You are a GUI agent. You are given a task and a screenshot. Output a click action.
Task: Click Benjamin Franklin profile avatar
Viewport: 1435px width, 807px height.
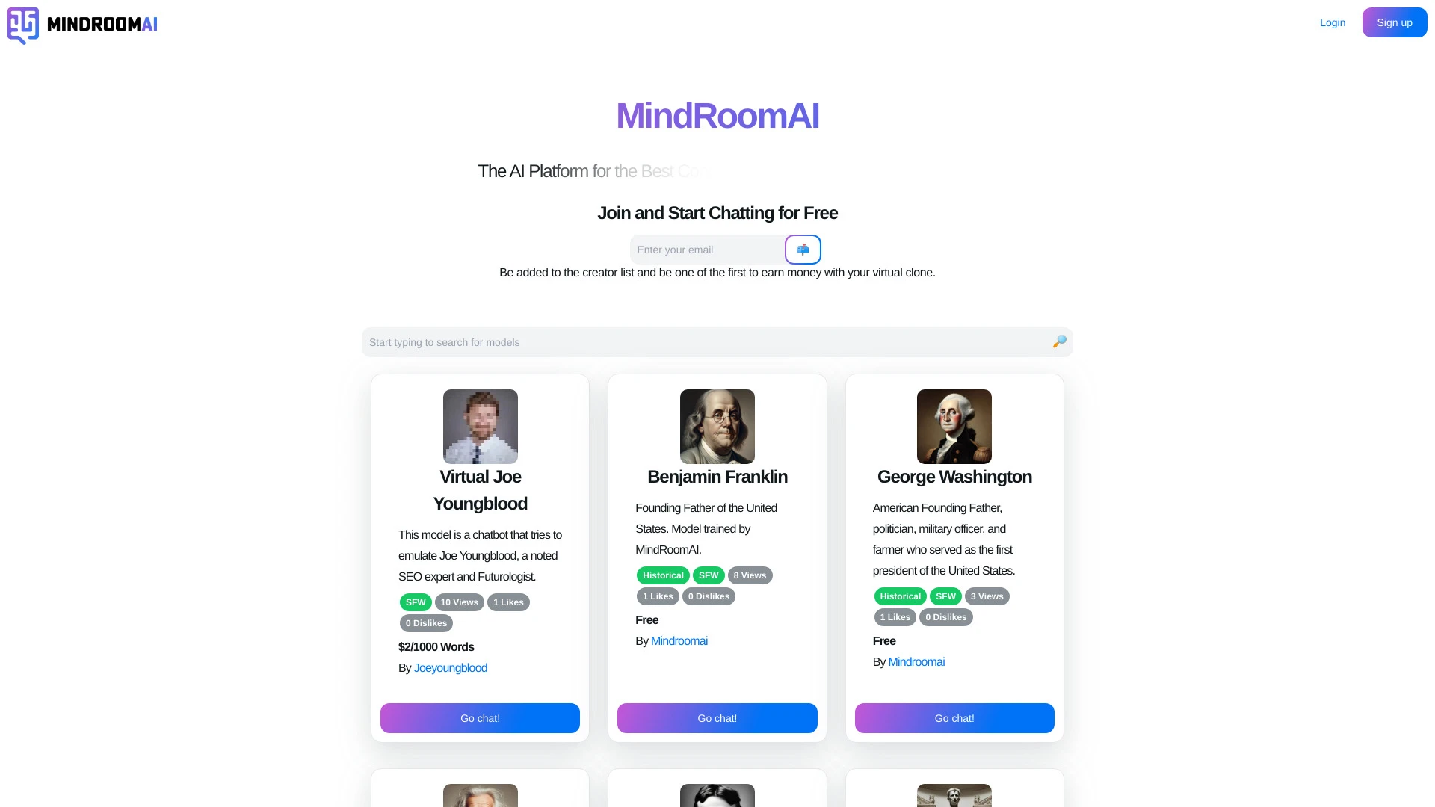coord(717,426)
